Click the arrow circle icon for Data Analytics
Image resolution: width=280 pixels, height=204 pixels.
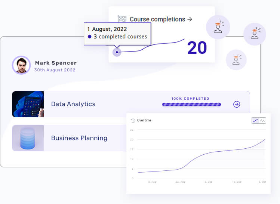pyautogui.click(x=237, y=104)
